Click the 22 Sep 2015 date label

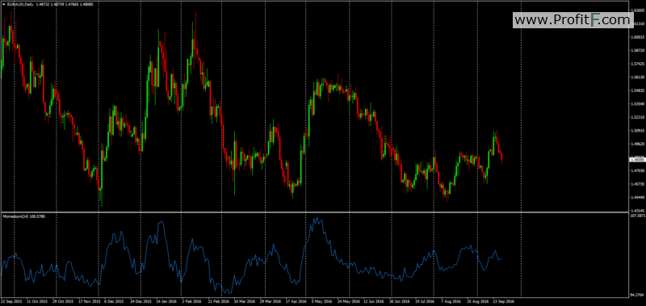click(11, 301)
